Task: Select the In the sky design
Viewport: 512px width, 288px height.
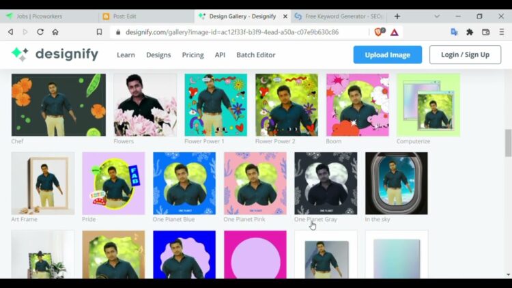Action: click(397, 183)
